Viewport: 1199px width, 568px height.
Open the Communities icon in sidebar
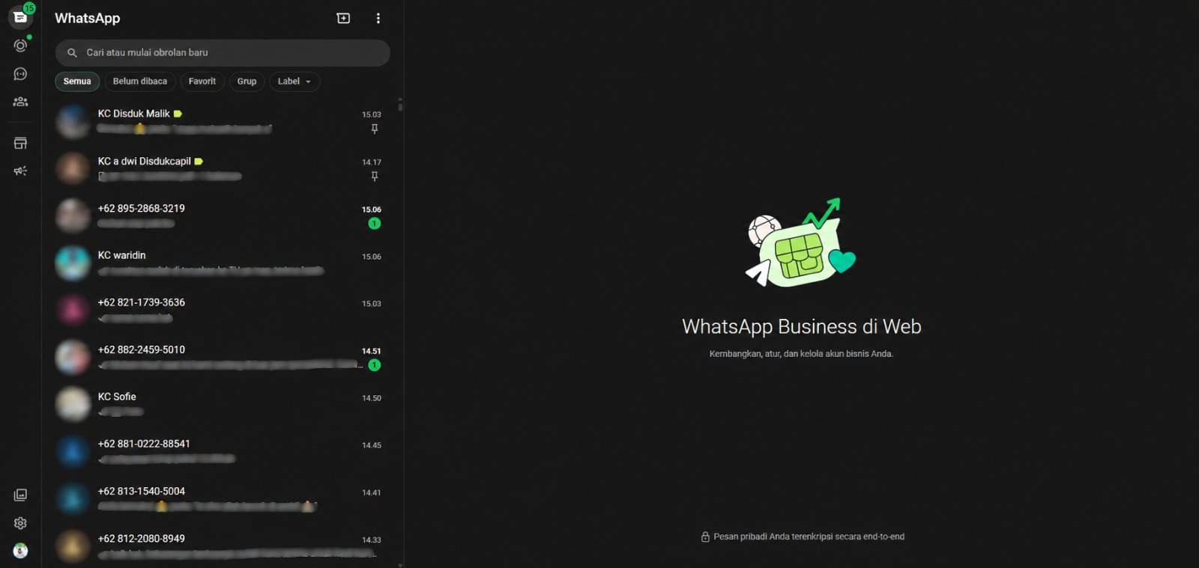(20, 102)
